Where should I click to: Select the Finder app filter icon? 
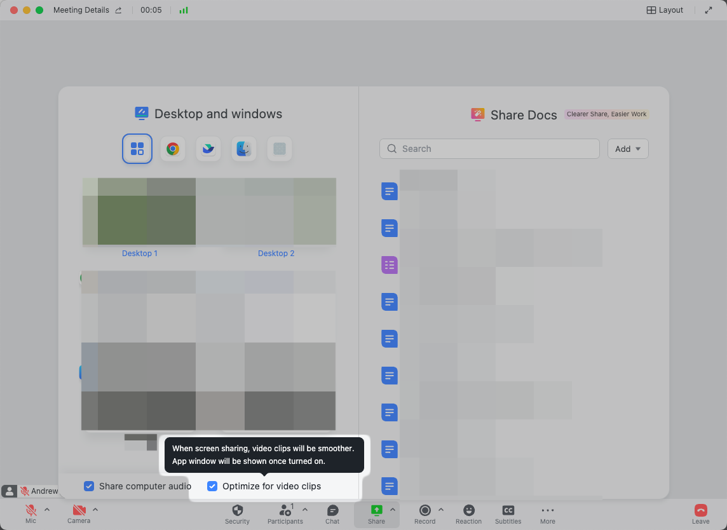244,148
